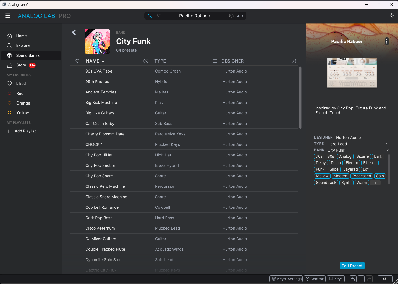Select the previous preset arrow

[x=238, y=16]
